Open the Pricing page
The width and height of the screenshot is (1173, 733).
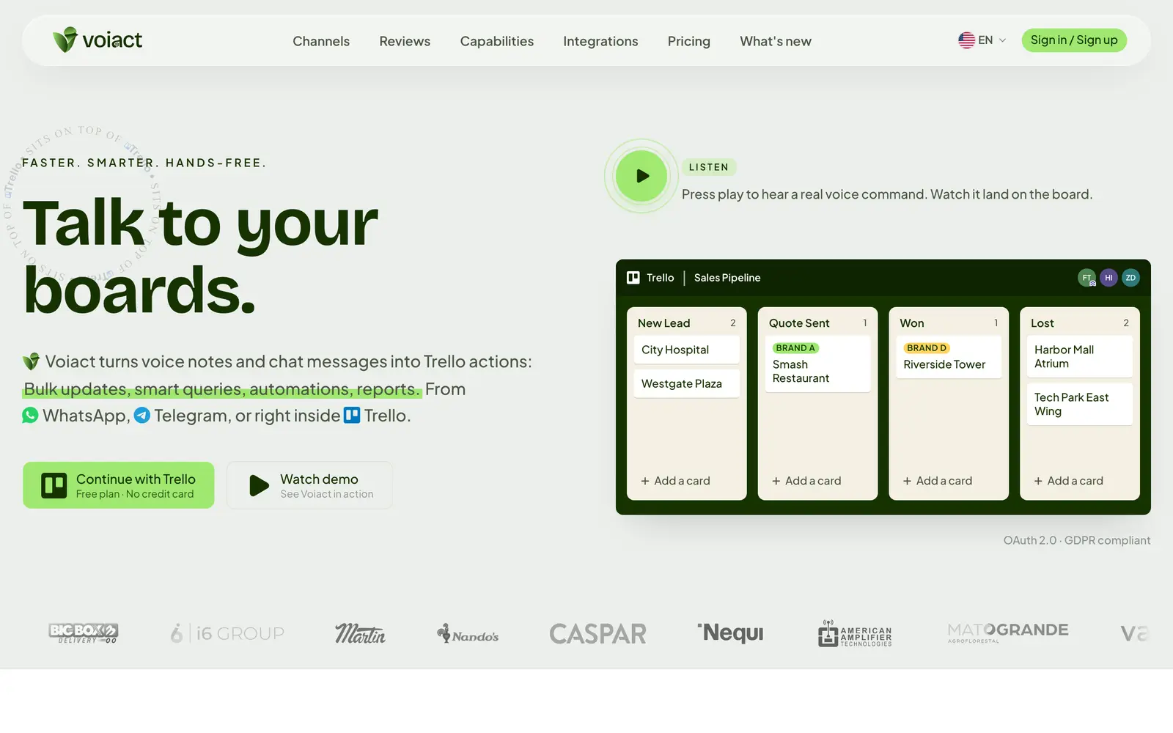pos(688,41)
